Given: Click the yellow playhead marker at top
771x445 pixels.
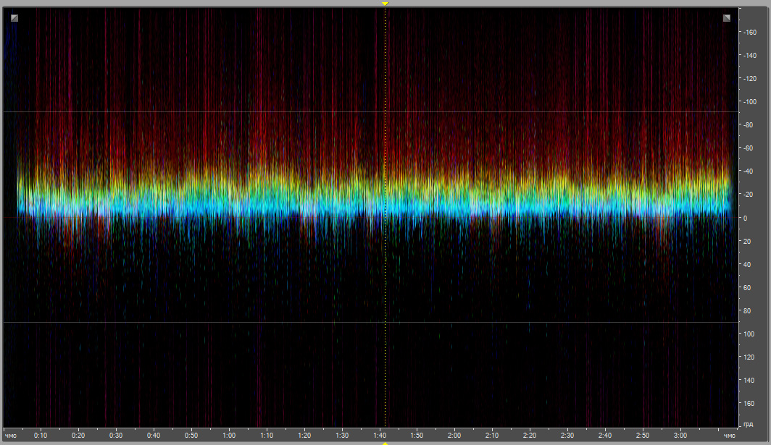Looking at the screenshot, I should (x=385, y=4).
